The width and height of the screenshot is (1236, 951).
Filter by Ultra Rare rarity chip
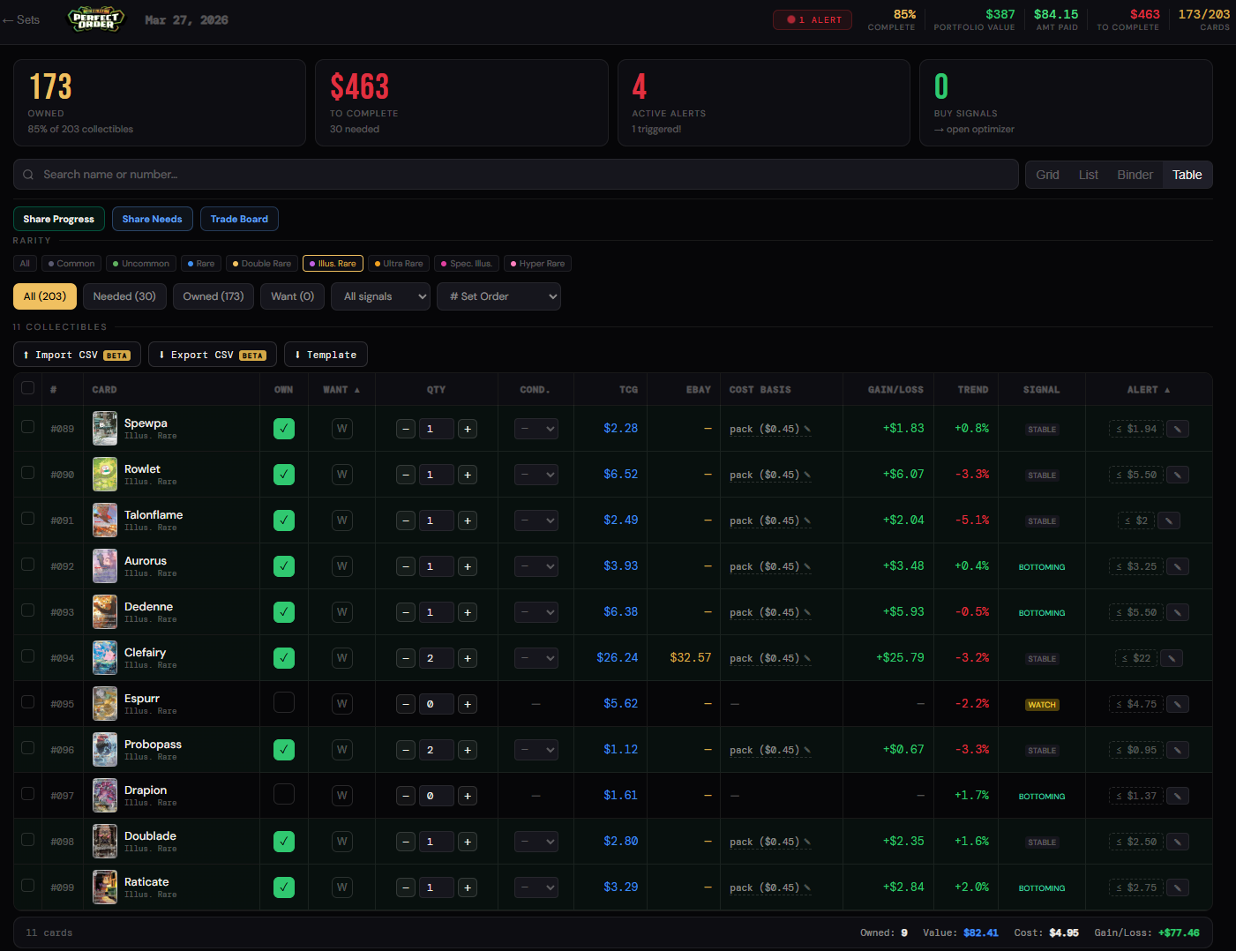click(399, 264)
